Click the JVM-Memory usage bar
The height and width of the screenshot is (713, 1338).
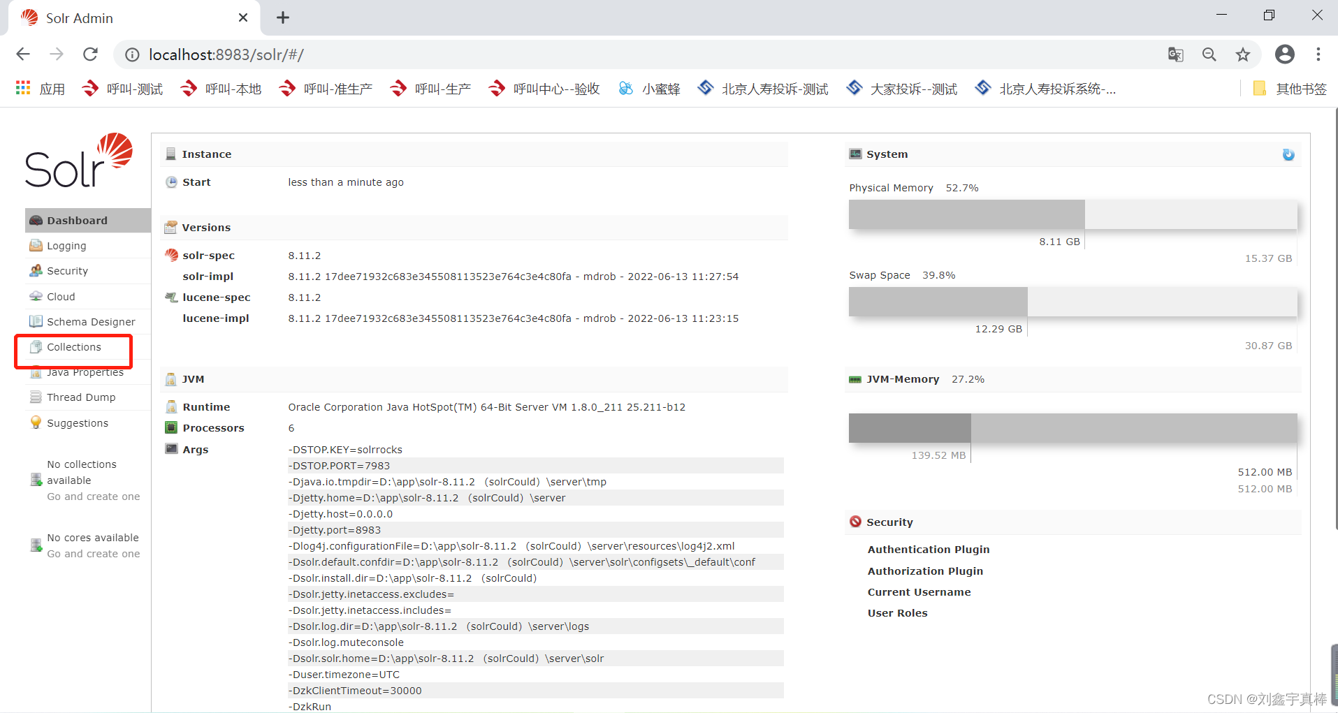(1072, 428)
